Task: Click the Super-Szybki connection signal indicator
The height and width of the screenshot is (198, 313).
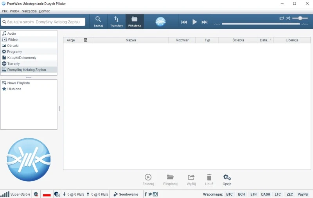Action: (x=15, y=194)
